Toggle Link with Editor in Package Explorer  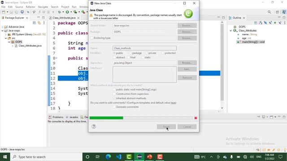click(39, 23)
